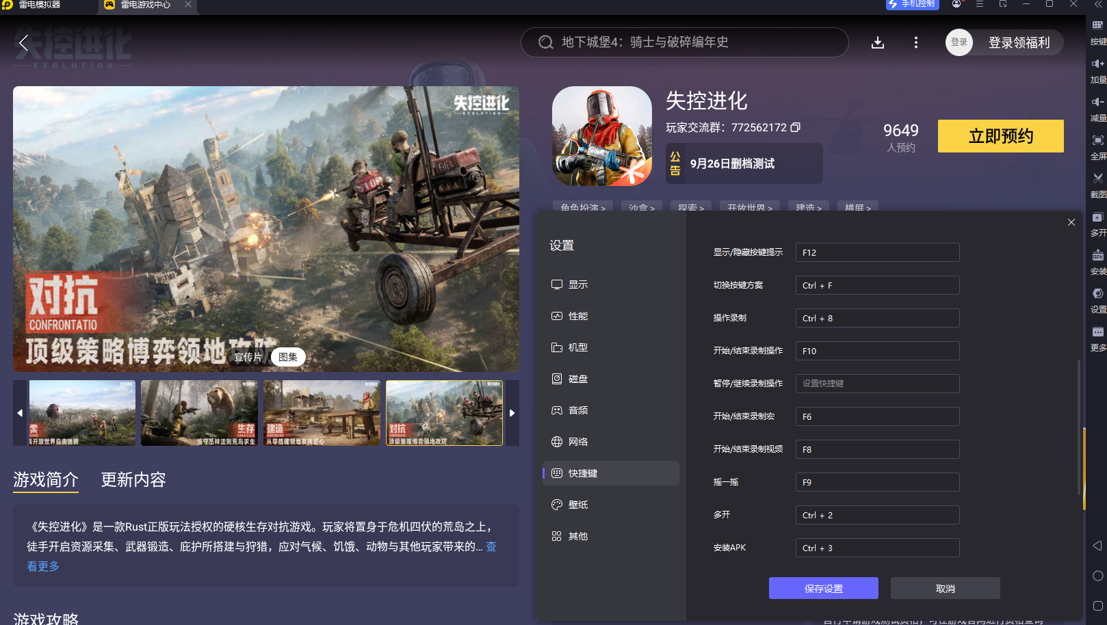Show the next screenshot thumbnails with the right arrow
This screenshot has width=1107, height=625.
512,413
